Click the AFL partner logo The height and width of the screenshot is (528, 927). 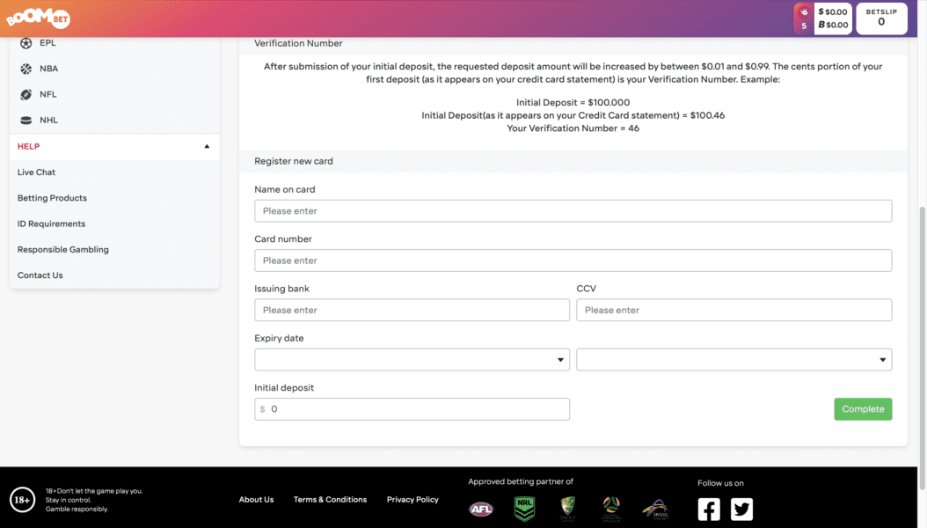click(x=480, y=509)
